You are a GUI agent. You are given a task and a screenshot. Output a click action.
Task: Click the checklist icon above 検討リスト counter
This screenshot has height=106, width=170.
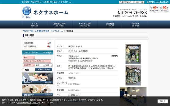(x=161, y=8)
